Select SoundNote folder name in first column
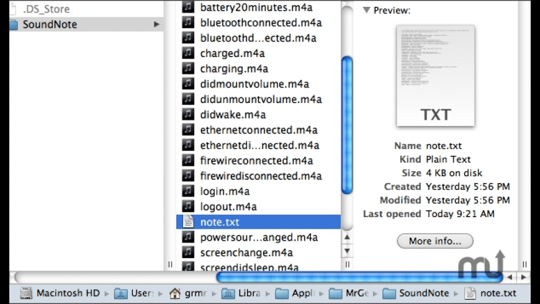This screenshot has width=540, height=304. coord(50,24)
